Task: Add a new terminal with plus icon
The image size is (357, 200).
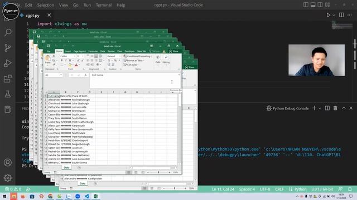Action: coord(315,108)
